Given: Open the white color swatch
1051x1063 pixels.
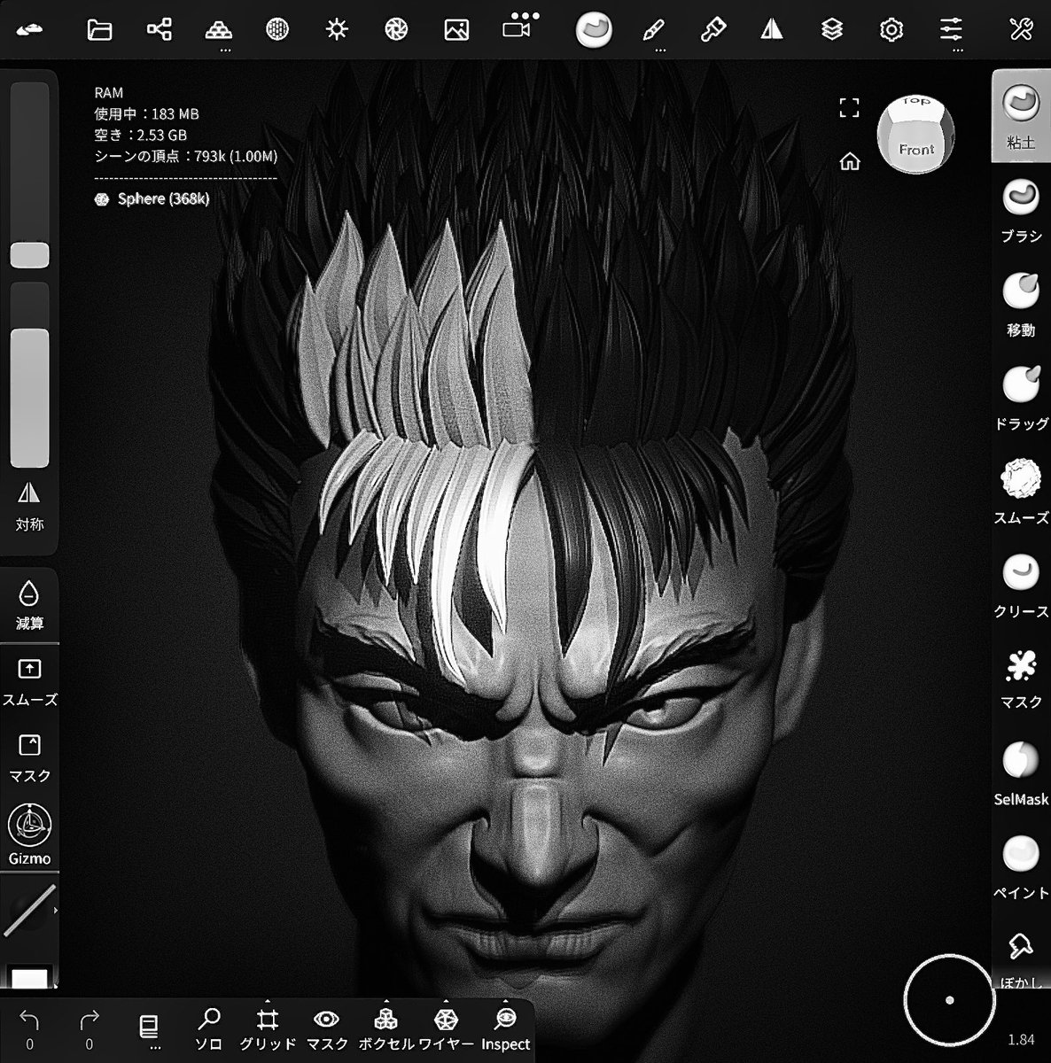Looking at the screenshot, I should pyautogui.click(x=29, y=978).
